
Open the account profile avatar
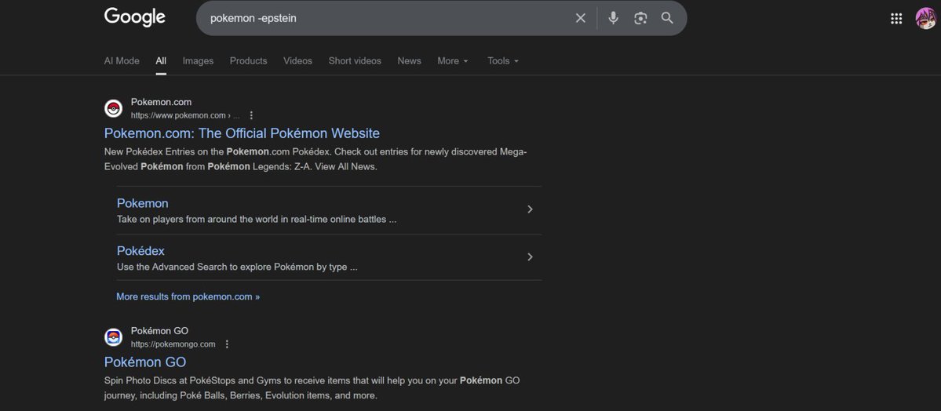point(925,18)
